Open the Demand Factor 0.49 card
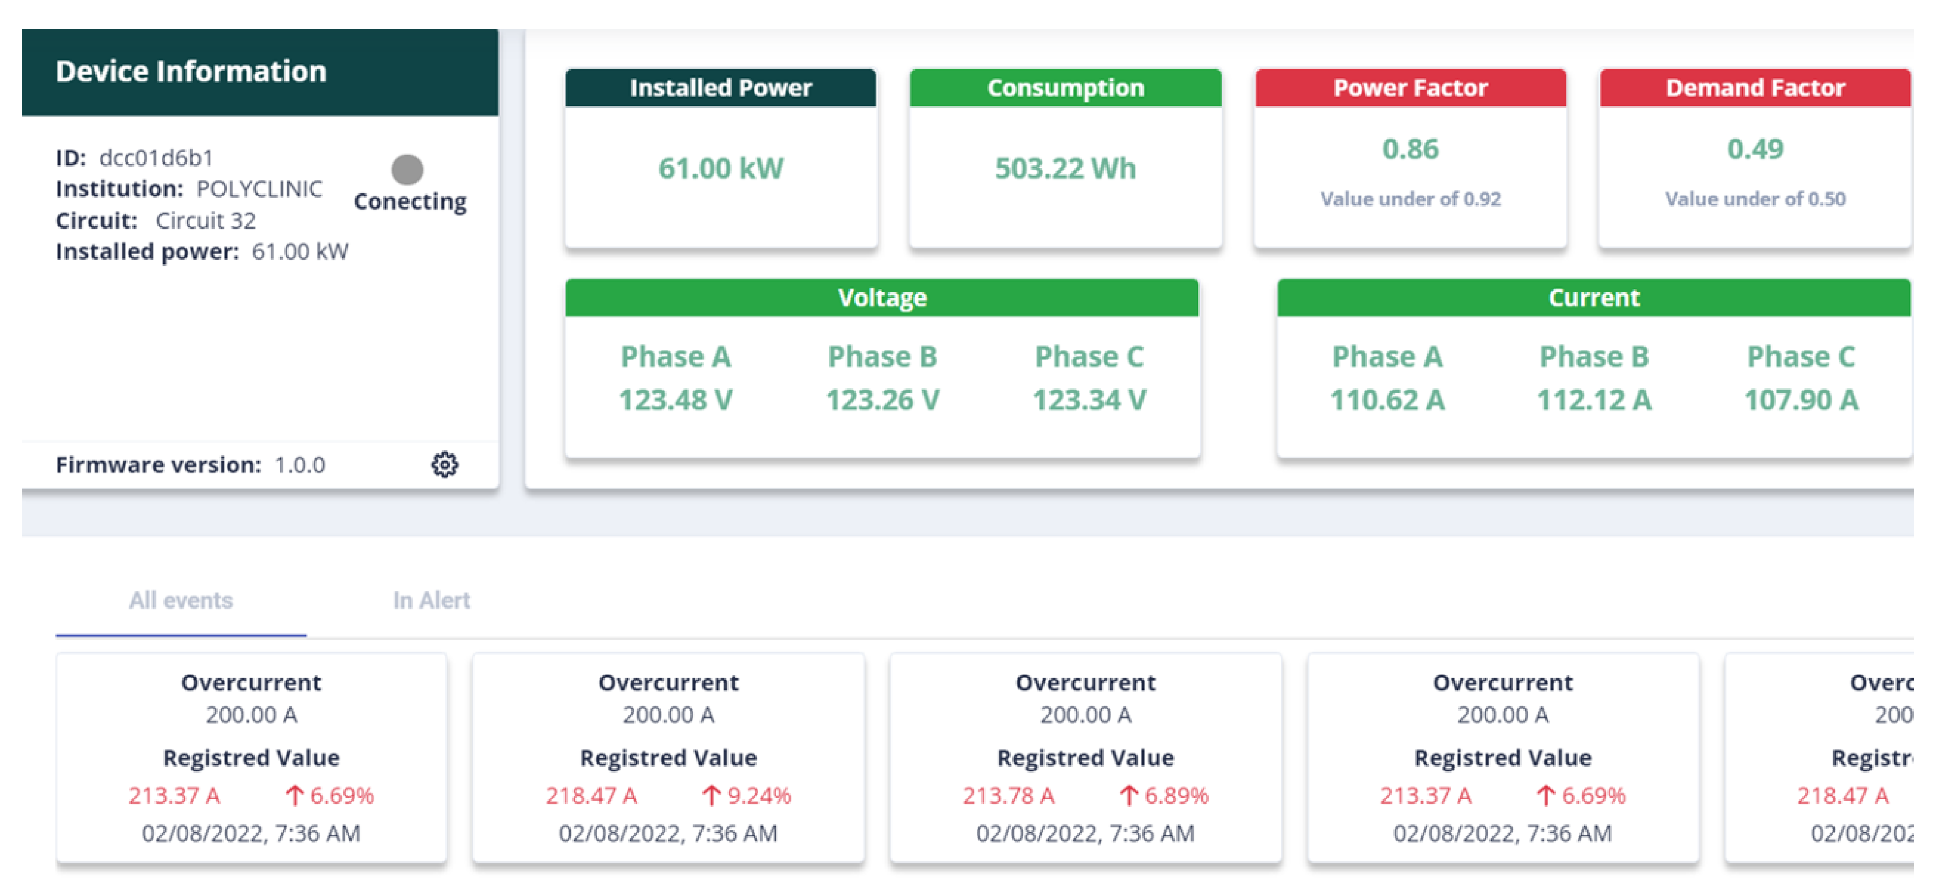The width and height of the screenshot is (1944, 893). click(1754, 159)
